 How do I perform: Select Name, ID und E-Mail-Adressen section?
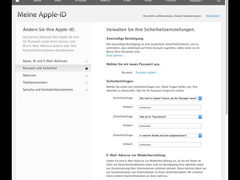53,61
